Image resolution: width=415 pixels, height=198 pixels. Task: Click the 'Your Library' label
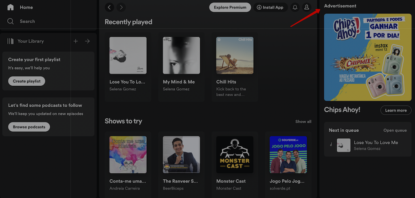pyautogui.click(x=31, y=41)
